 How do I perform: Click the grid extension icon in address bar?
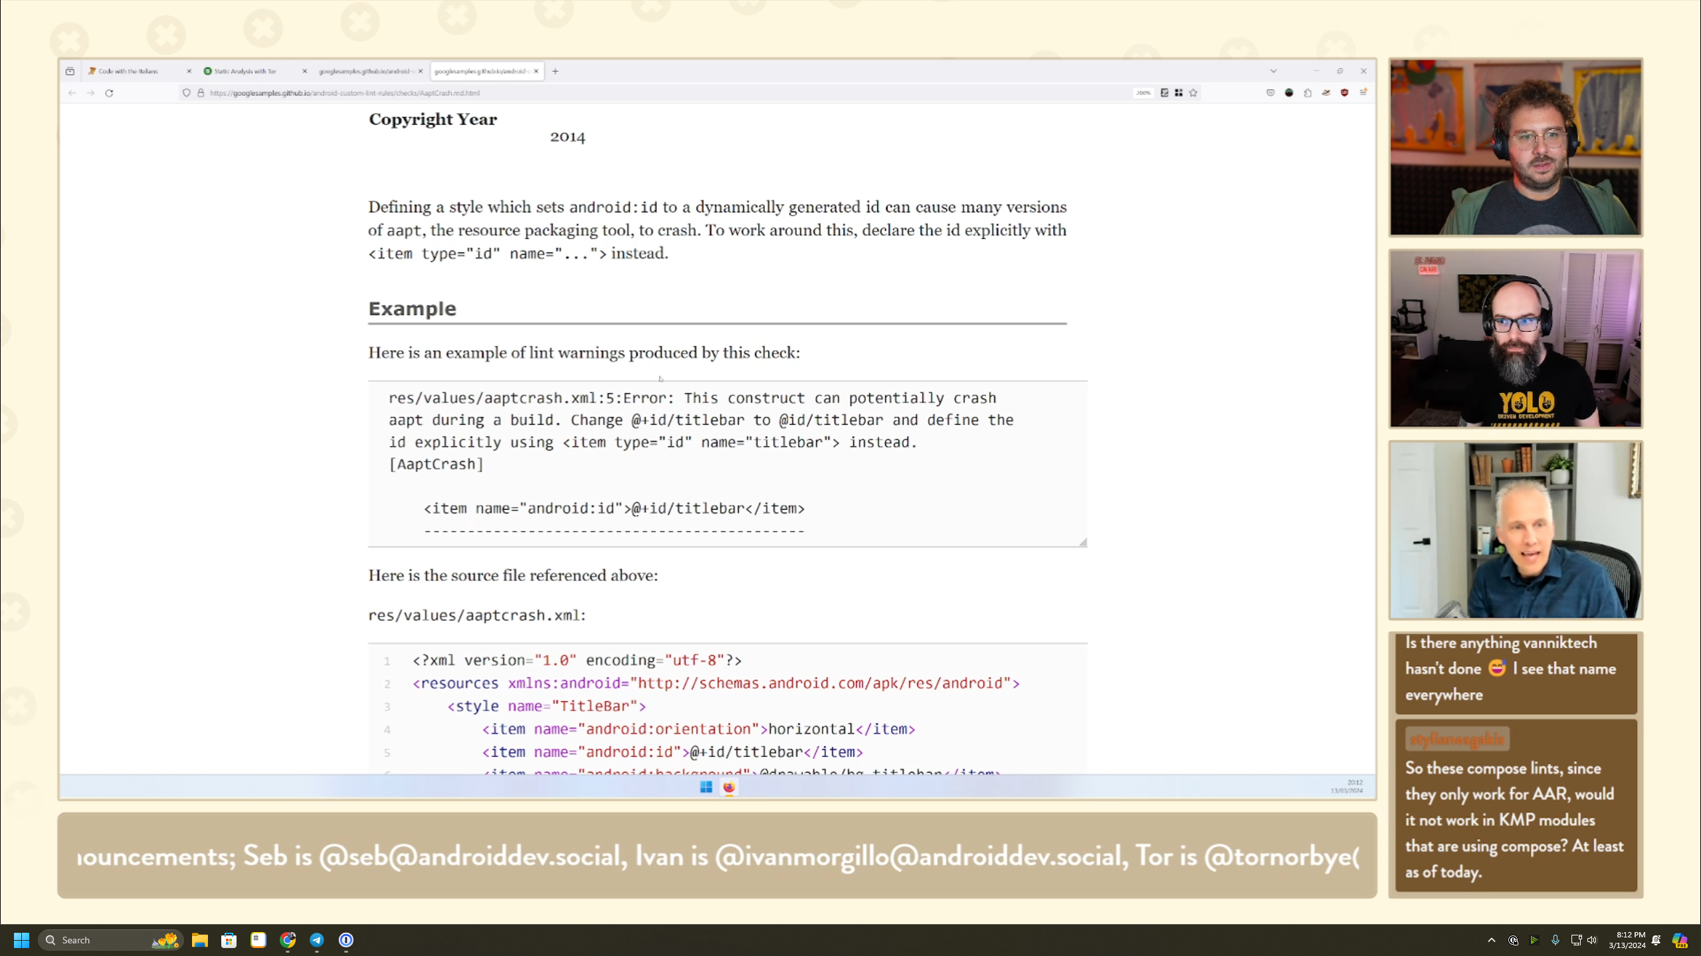[1179, 93]
